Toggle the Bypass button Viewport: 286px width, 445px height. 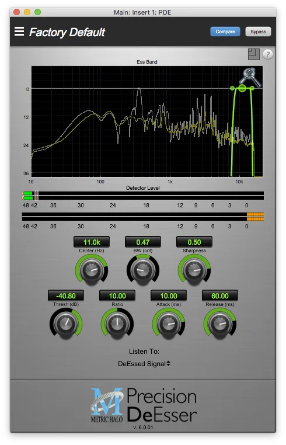pos(258,32)
